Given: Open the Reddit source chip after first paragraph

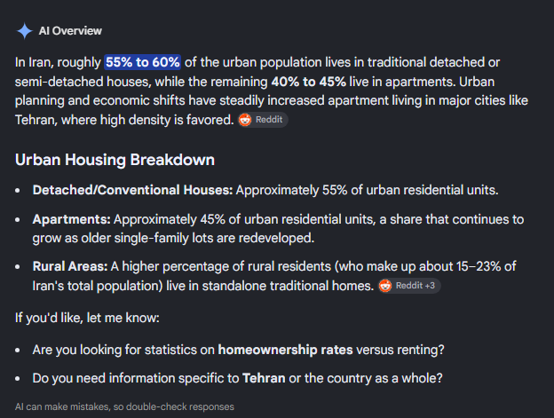Looking at the screenshot, I should point(263,120).
